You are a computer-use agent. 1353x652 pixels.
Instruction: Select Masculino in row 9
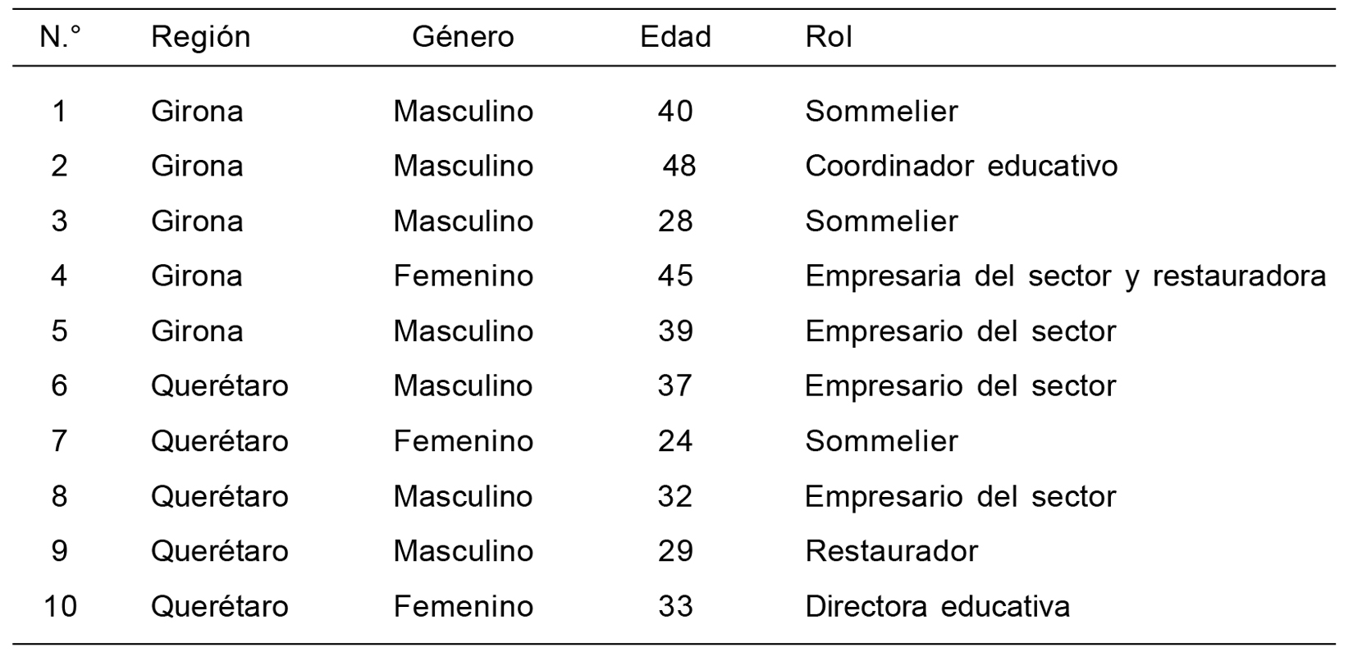[x=463, y=551]
